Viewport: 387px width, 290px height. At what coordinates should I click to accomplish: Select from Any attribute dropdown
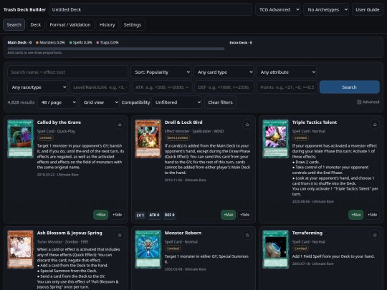287,72
